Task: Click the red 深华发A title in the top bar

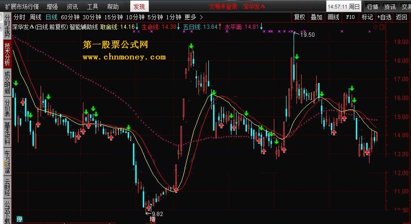Action: [254, 7]
